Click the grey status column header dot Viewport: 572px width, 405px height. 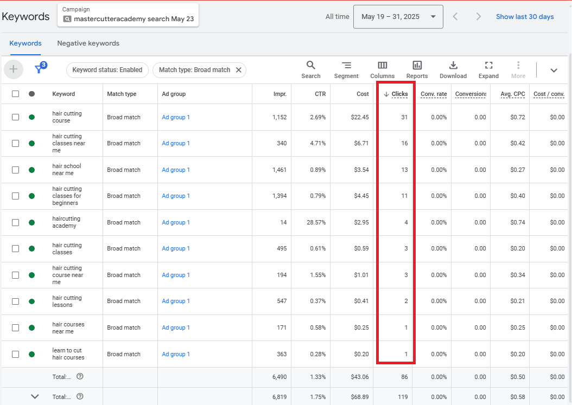pos(31,94)
